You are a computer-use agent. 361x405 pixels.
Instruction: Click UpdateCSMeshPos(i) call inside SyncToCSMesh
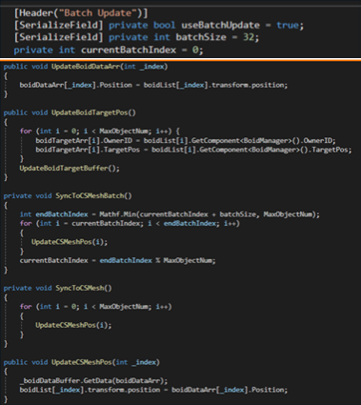tap(73, 325)
